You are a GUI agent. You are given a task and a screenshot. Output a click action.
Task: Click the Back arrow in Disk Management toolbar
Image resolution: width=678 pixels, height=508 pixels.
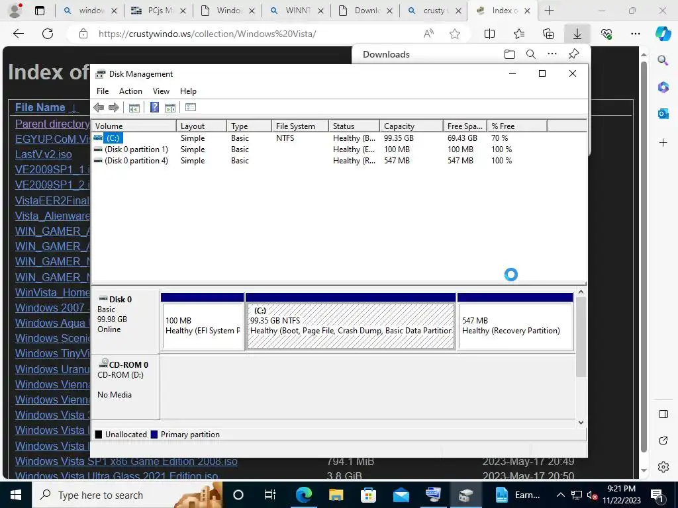click(99, 108)
